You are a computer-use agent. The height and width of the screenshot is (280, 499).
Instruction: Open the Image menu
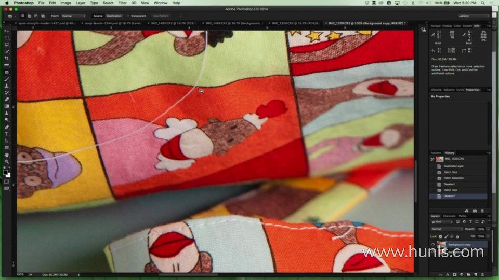coord(65,3)
